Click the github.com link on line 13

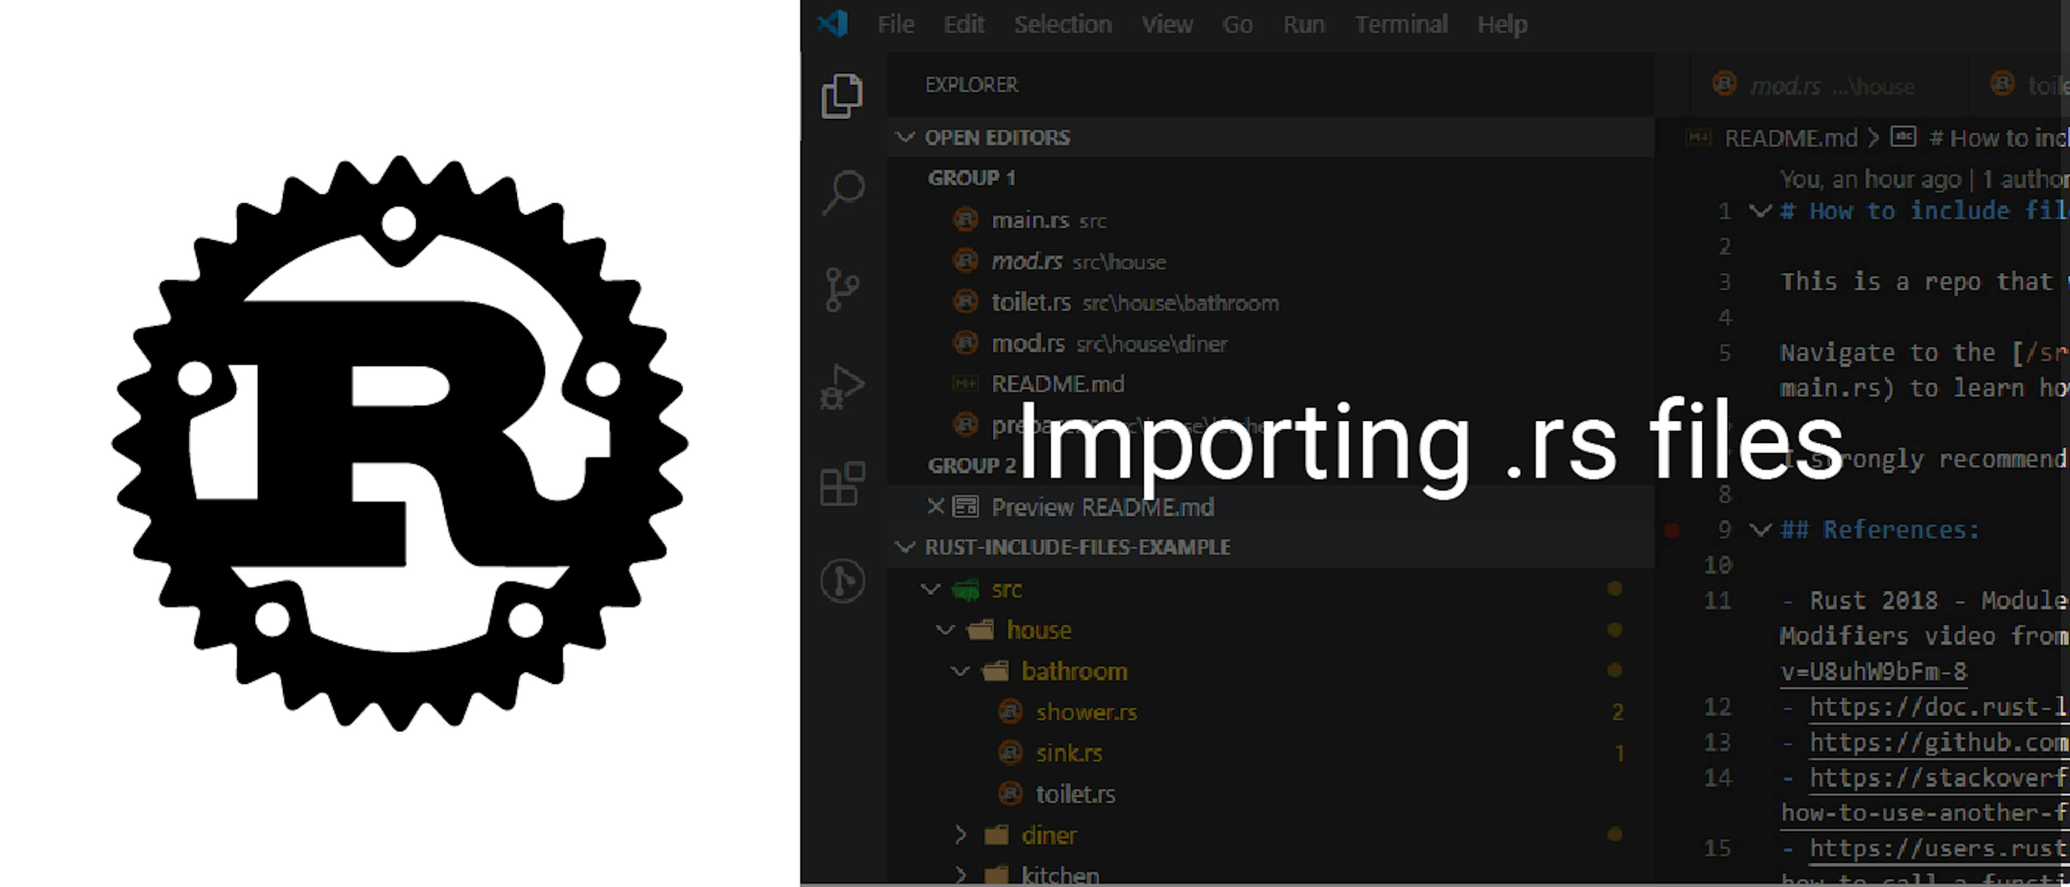(1937, 743)
